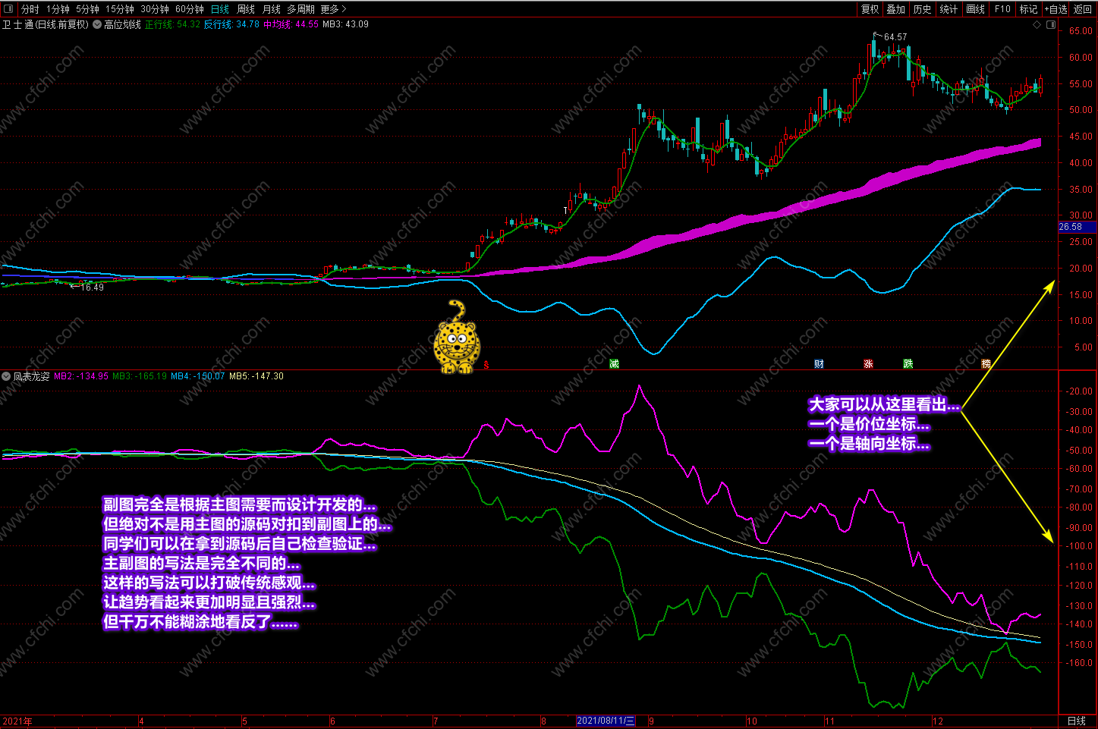
Task: Expand the 更多 periods menu
Action: pyautogui.click(x=333, y=9)
